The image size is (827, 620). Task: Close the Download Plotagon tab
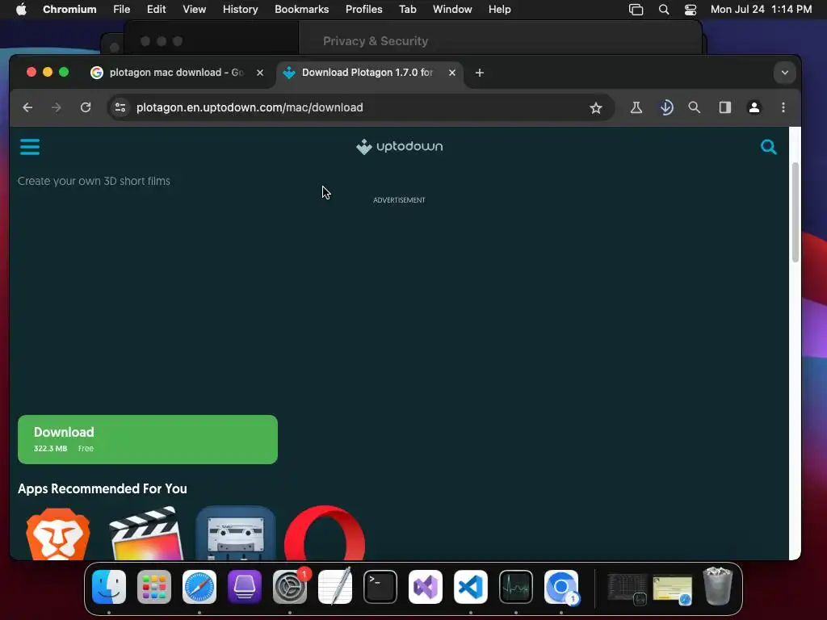(452, 73)
